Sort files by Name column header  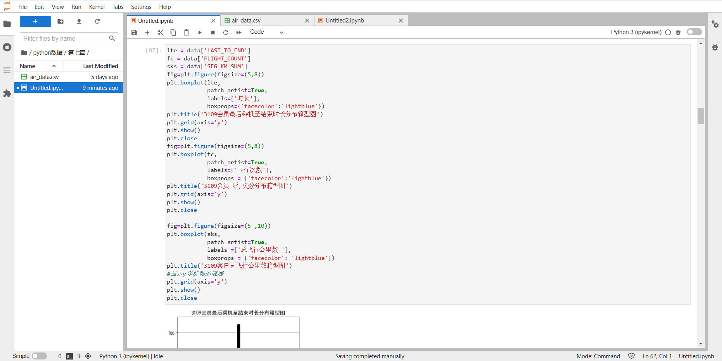click(x=39, y=66)
